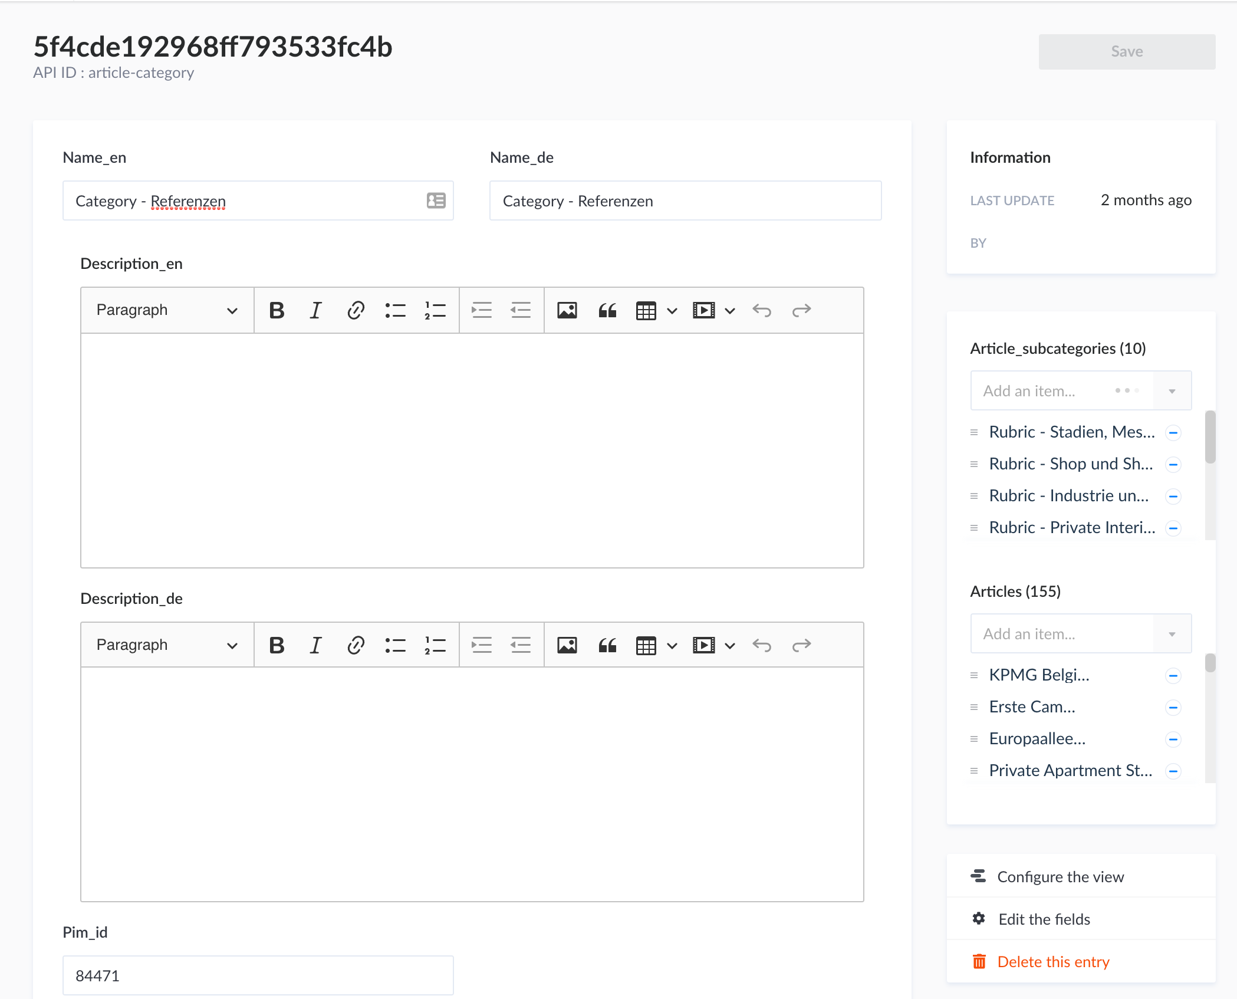Viewport: 1237px width, 999px height.
Task: Open the Add an item dropdown under Article_subcategories
Action: pos(1171,390)
